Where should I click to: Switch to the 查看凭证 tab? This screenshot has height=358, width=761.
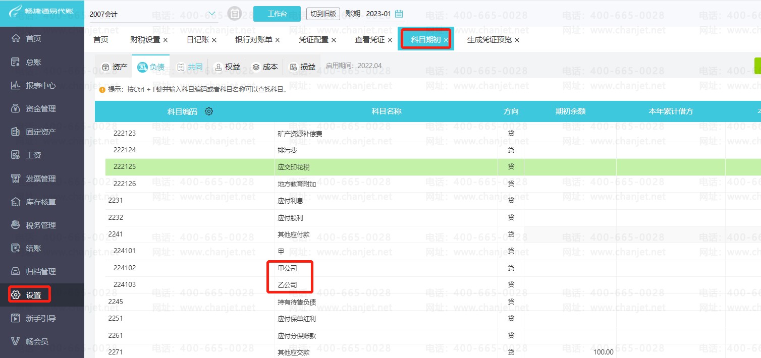(369, 40)
